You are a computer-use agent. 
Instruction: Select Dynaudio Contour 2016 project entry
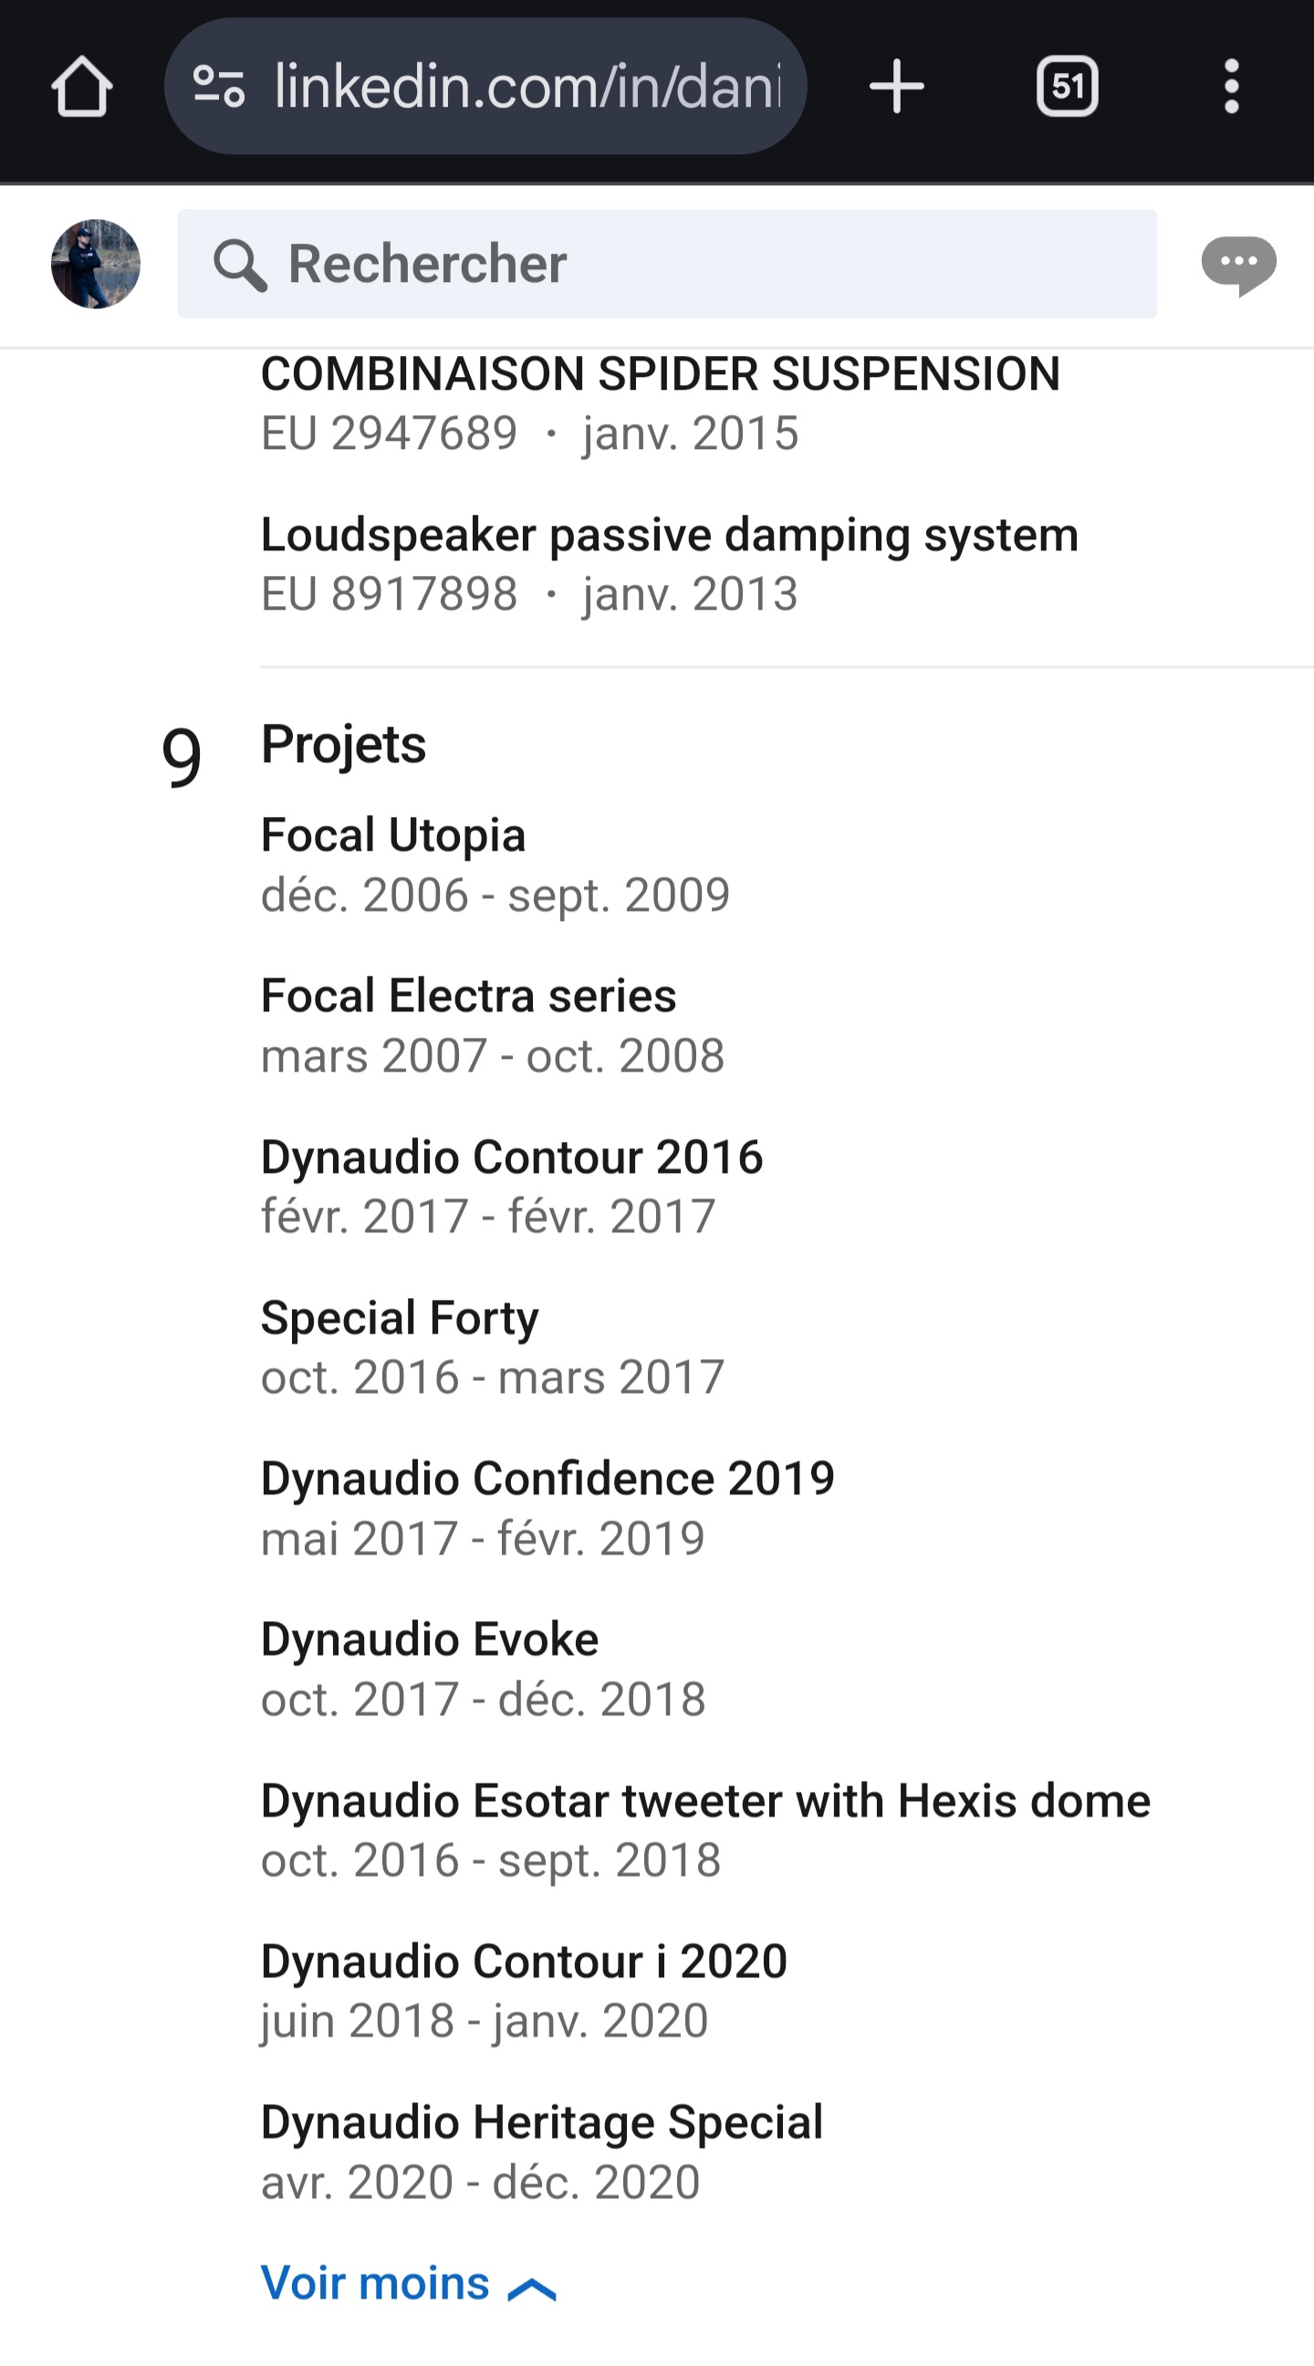[512, 1157]
